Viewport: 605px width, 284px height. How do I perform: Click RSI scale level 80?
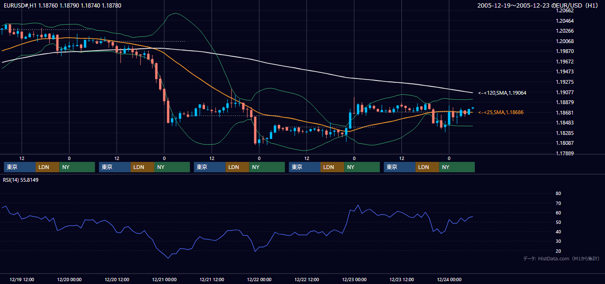pos(558,194)
